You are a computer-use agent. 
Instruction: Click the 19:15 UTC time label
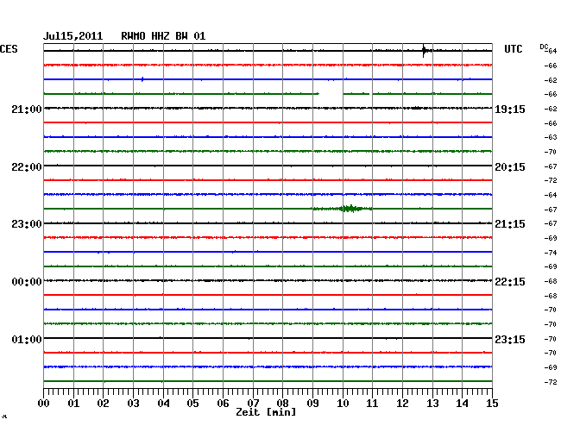click(510, 109)
